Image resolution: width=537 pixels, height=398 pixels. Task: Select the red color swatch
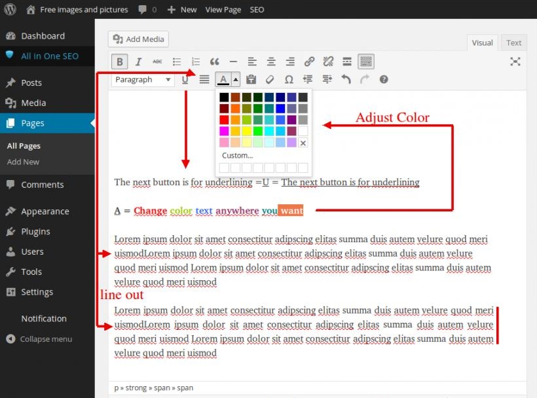tap(223, 120)
